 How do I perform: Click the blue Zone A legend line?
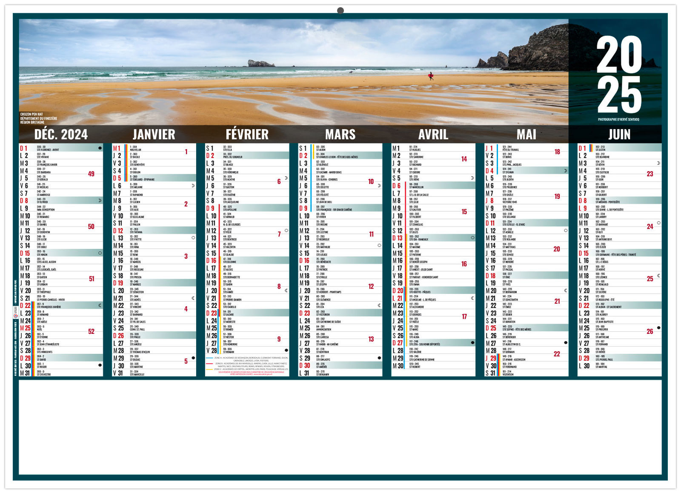coord(209,358)
